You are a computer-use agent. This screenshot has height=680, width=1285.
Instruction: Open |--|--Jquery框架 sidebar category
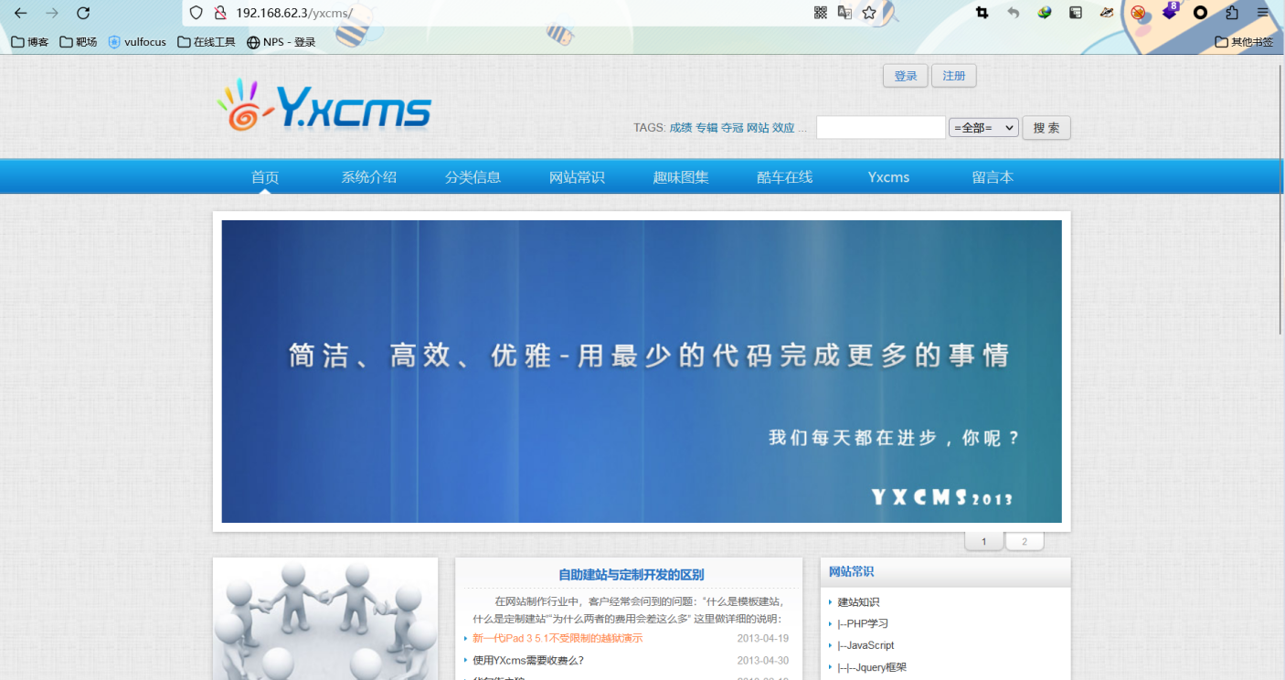(x=872, y=667)
